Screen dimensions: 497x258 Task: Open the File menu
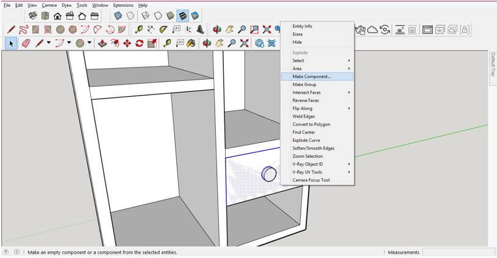point(7,5)
